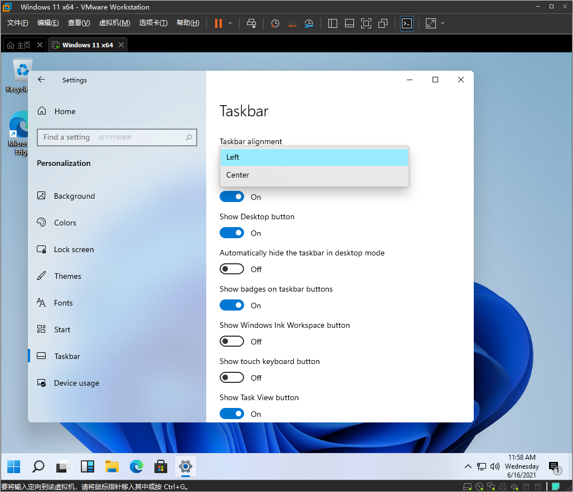Image resolution: width=573 pixels, height=492 pixels.
Task: Go back in Settings with the arrow
Action: click(x=41, y=80)
